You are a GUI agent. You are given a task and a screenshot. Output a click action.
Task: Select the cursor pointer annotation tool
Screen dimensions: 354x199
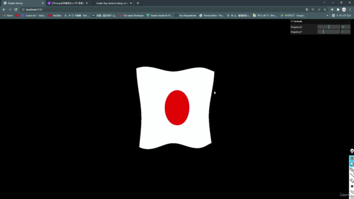point(352,164)
